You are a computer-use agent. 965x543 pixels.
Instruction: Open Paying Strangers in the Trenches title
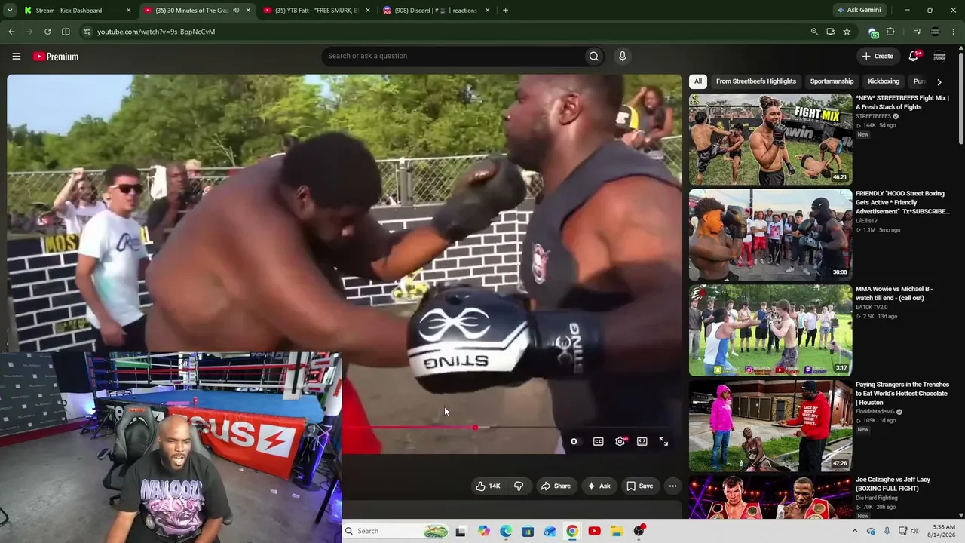pyautogui.click(x=902, y=394)
